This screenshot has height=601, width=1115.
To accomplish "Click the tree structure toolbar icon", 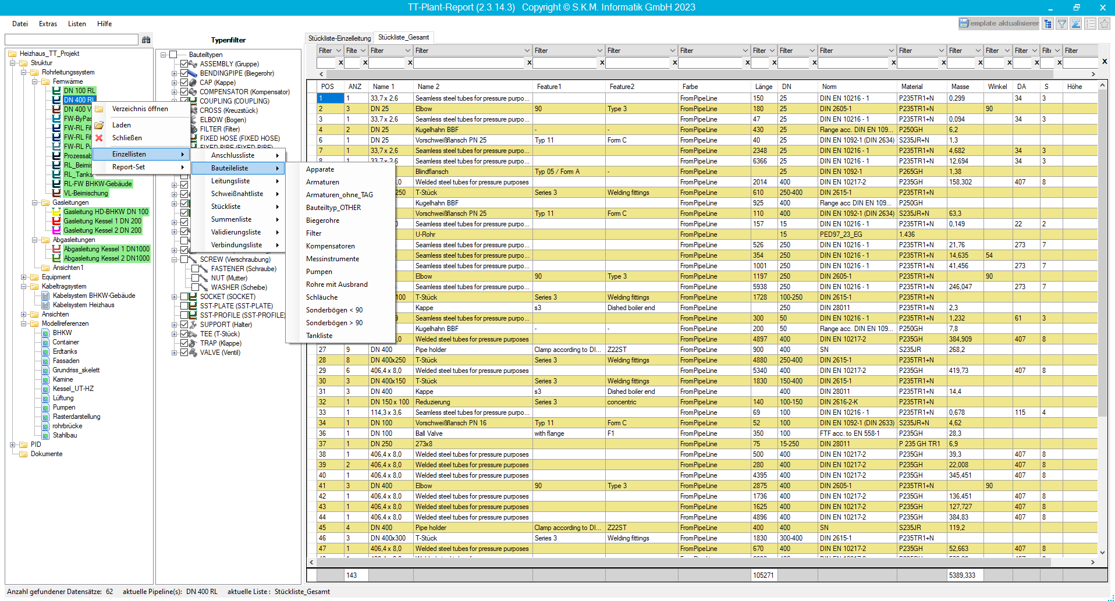I will click(x=1048, y=24).
